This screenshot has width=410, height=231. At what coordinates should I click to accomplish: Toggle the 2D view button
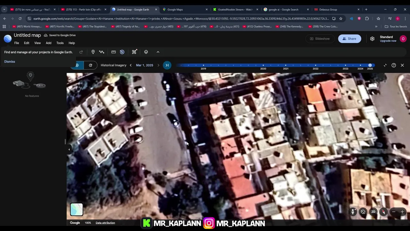click(x=373, y=212)
